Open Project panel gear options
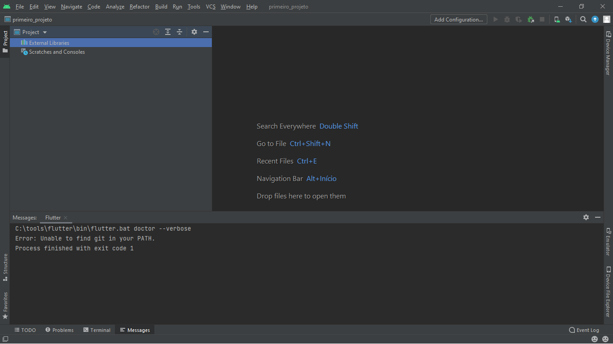This screenshot has width=613, height=344. click(194, 32)
